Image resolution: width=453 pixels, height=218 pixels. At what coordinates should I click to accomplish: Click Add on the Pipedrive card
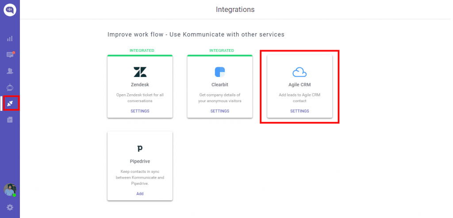click(x=140, y=193)
